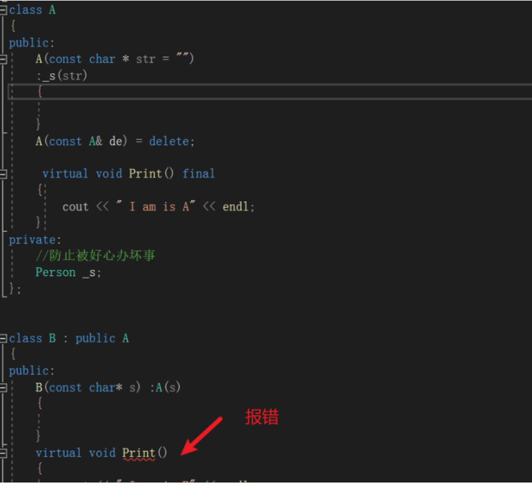The height and width of the screenshot is (489, 532).
Task: Select the final keyword after Print()
Action: pyautogui.click(x=198, y=173)
